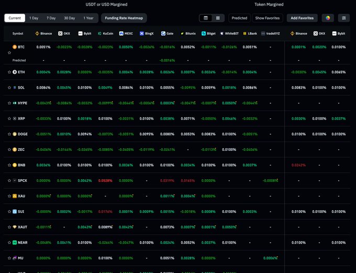This screenshot has height=273, width=356.
Task: Click ETH Bybit token-margined 0.0065%
Action: (339, 72)
